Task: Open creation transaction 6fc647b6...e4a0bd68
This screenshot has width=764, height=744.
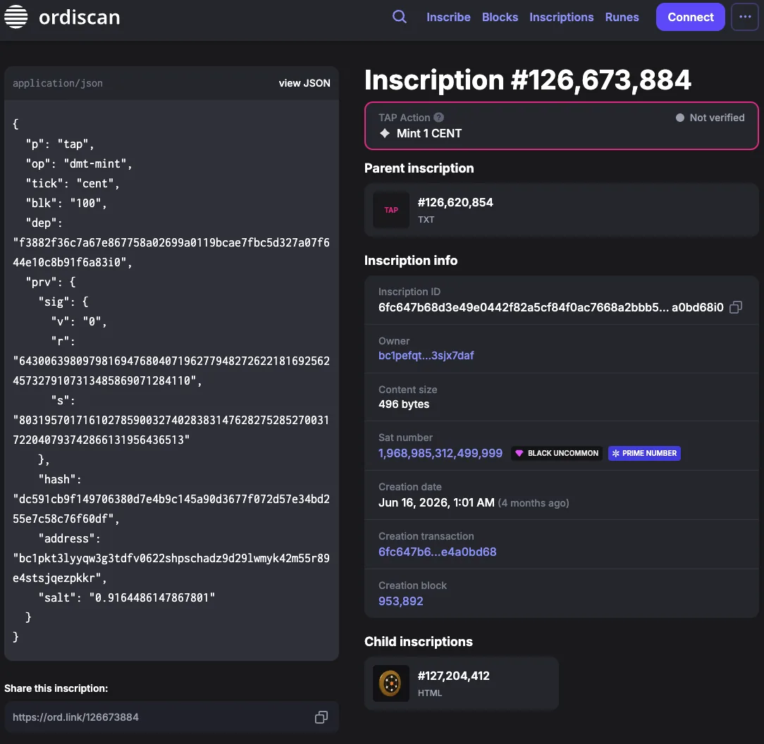Action: (438, 552)
